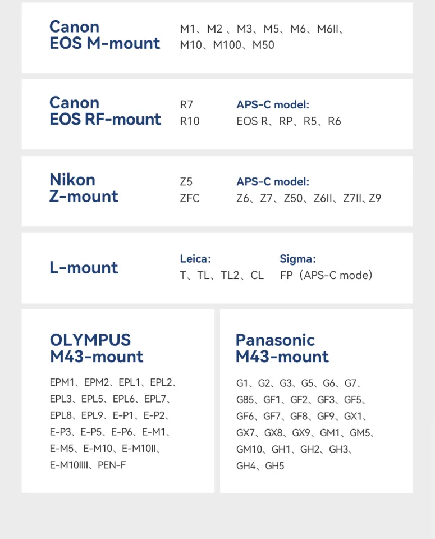The height and width of the screenshot is (539, 435).
Task: Click the TL2 Leica model entry
Action: [x=230, y=275]
